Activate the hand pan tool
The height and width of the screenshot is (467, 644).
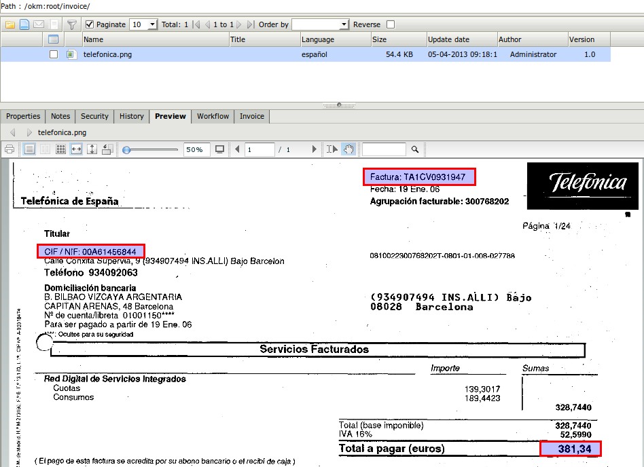tap(348, 149)
